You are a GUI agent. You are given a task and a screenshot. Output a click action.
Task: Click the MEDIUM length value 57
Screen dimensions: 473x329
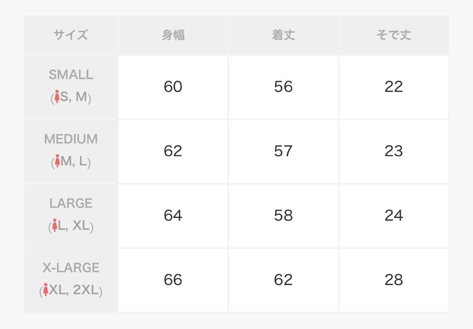click(283, 151)
